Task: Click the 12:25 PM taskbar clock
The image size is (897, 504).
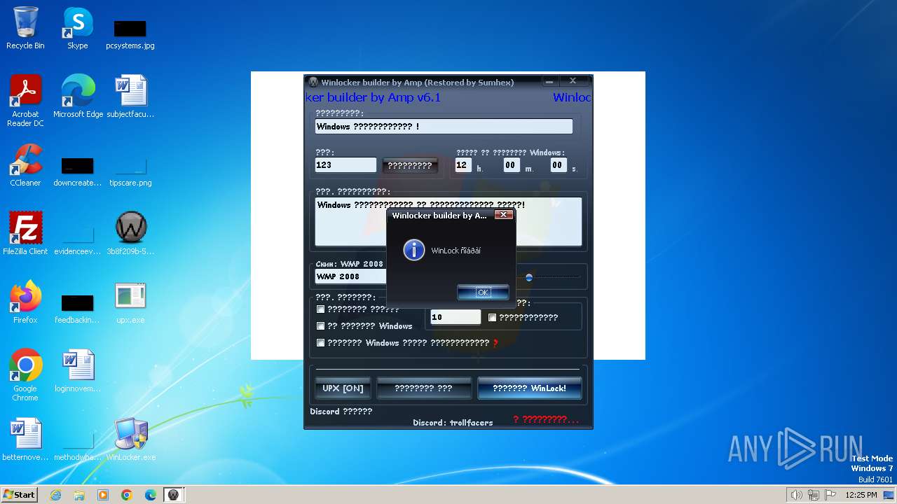Action: [861, 495]
